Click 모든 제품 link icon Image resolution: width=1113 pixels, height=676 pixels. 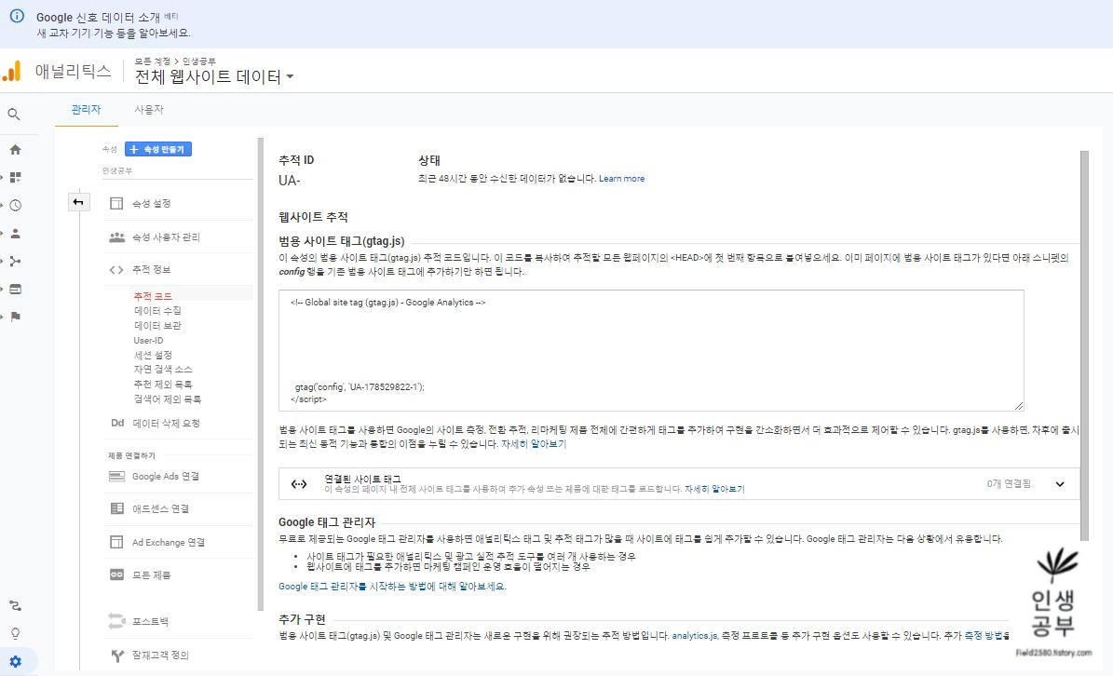pyautogui.click(x=116, y=575)
